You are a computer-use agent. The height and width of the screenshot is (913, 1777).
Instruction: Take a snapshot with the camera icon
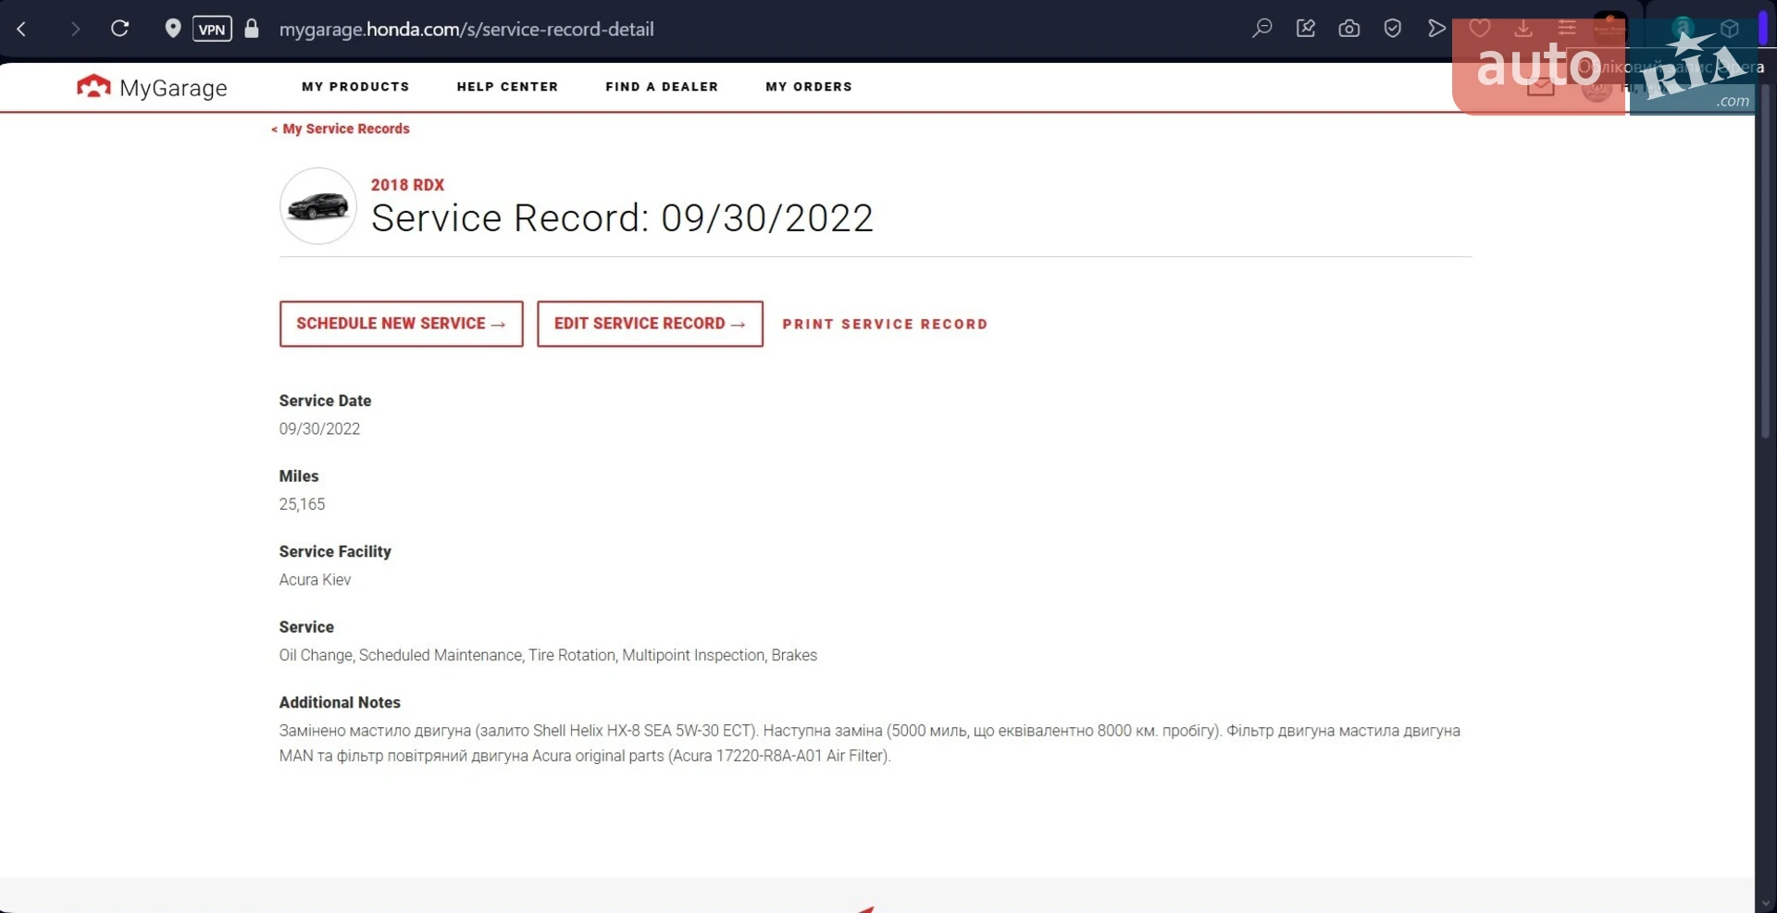pyautogui.click(x=1349, y=29)
